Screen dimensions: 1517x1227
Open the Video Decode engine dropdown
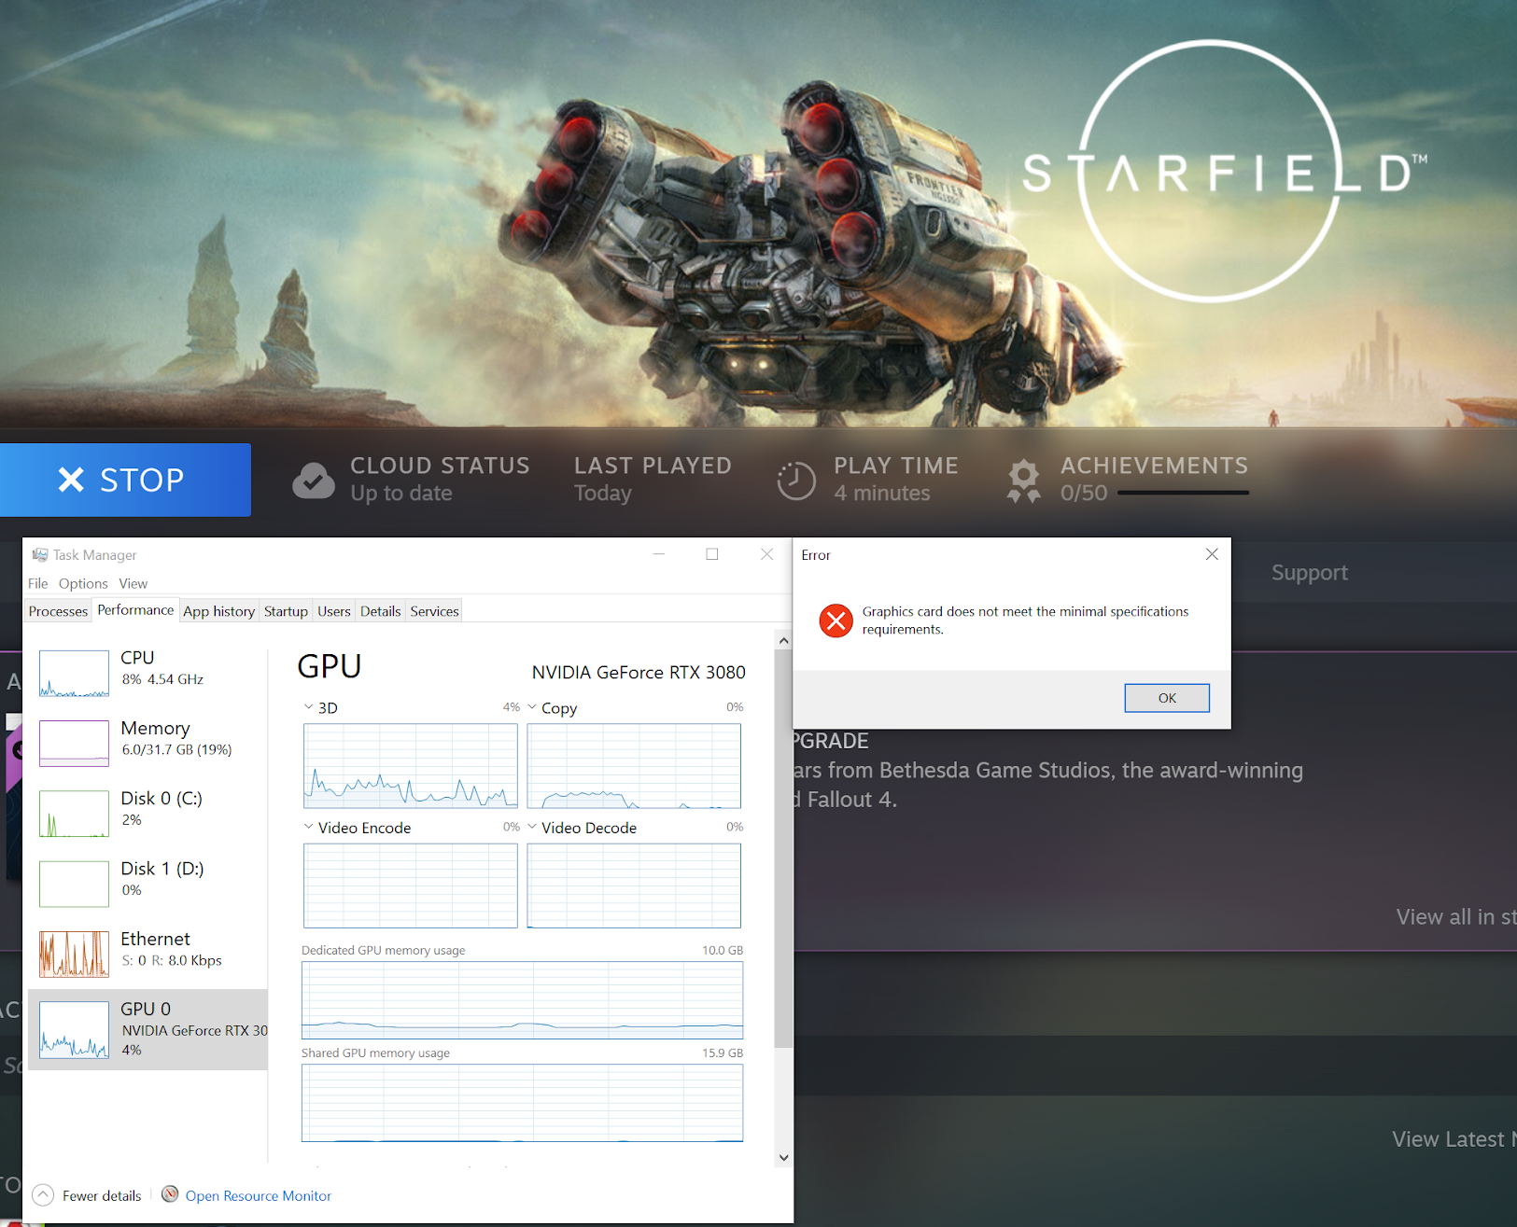pyautogui.click(x=532, y=827)
